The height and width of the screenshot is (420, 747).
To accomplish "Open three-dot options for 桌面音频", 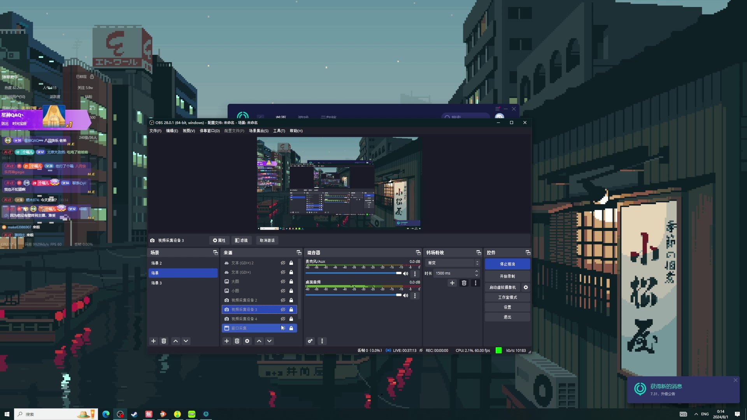I will tap(415, 296).
